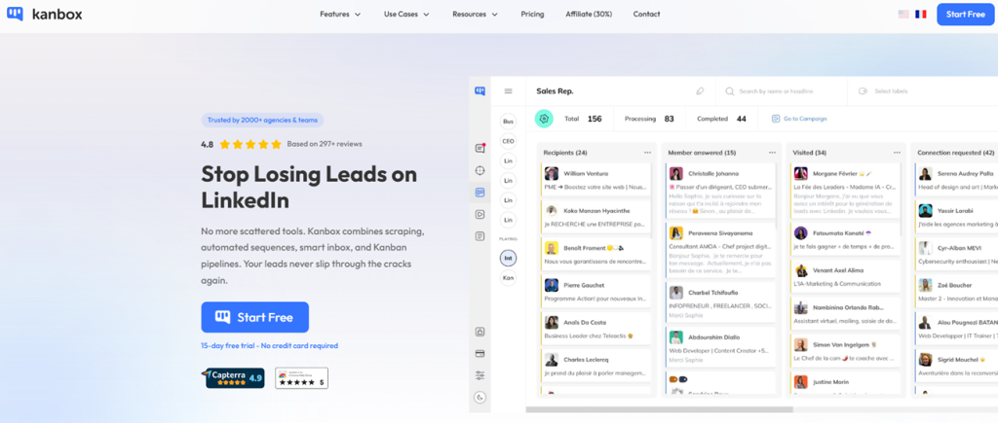Click Yassir Larabi's avatar
Image resolution: width=998 pixels, height=423 pixels.
pyautogui.click(x=926, y=210)
